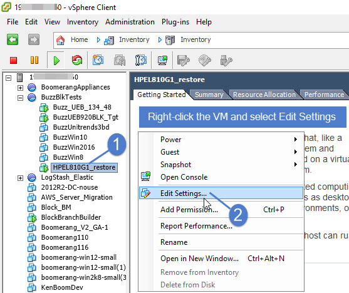Open the Inventory menu
Image resolution: width=349 pixels, height=293 pixels.
pos(83,22)
